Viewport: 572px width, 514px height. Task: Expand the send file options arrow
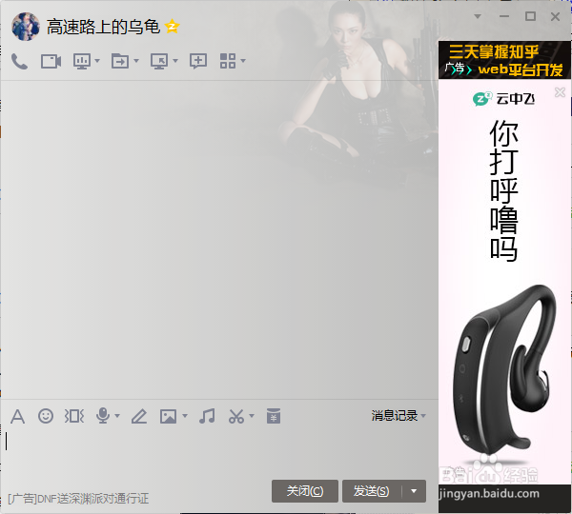(136, 61)
